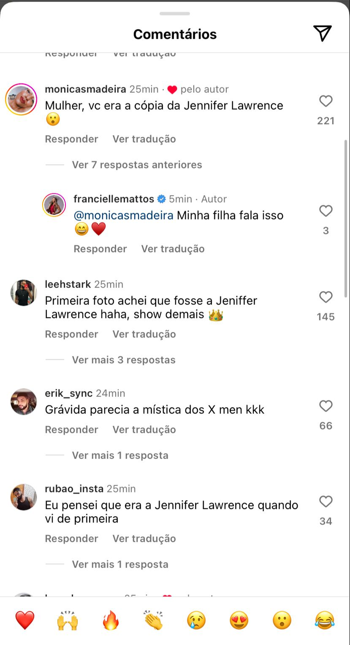Expand 'Ver 7 respostas anteriores'

[x=136, y=165]
